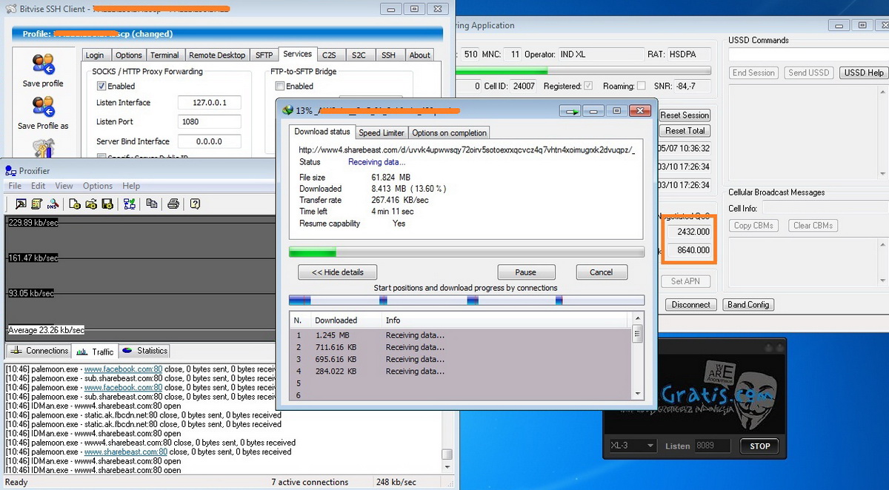Open Bitvise Login tab
889x490 pixels.
95,55
